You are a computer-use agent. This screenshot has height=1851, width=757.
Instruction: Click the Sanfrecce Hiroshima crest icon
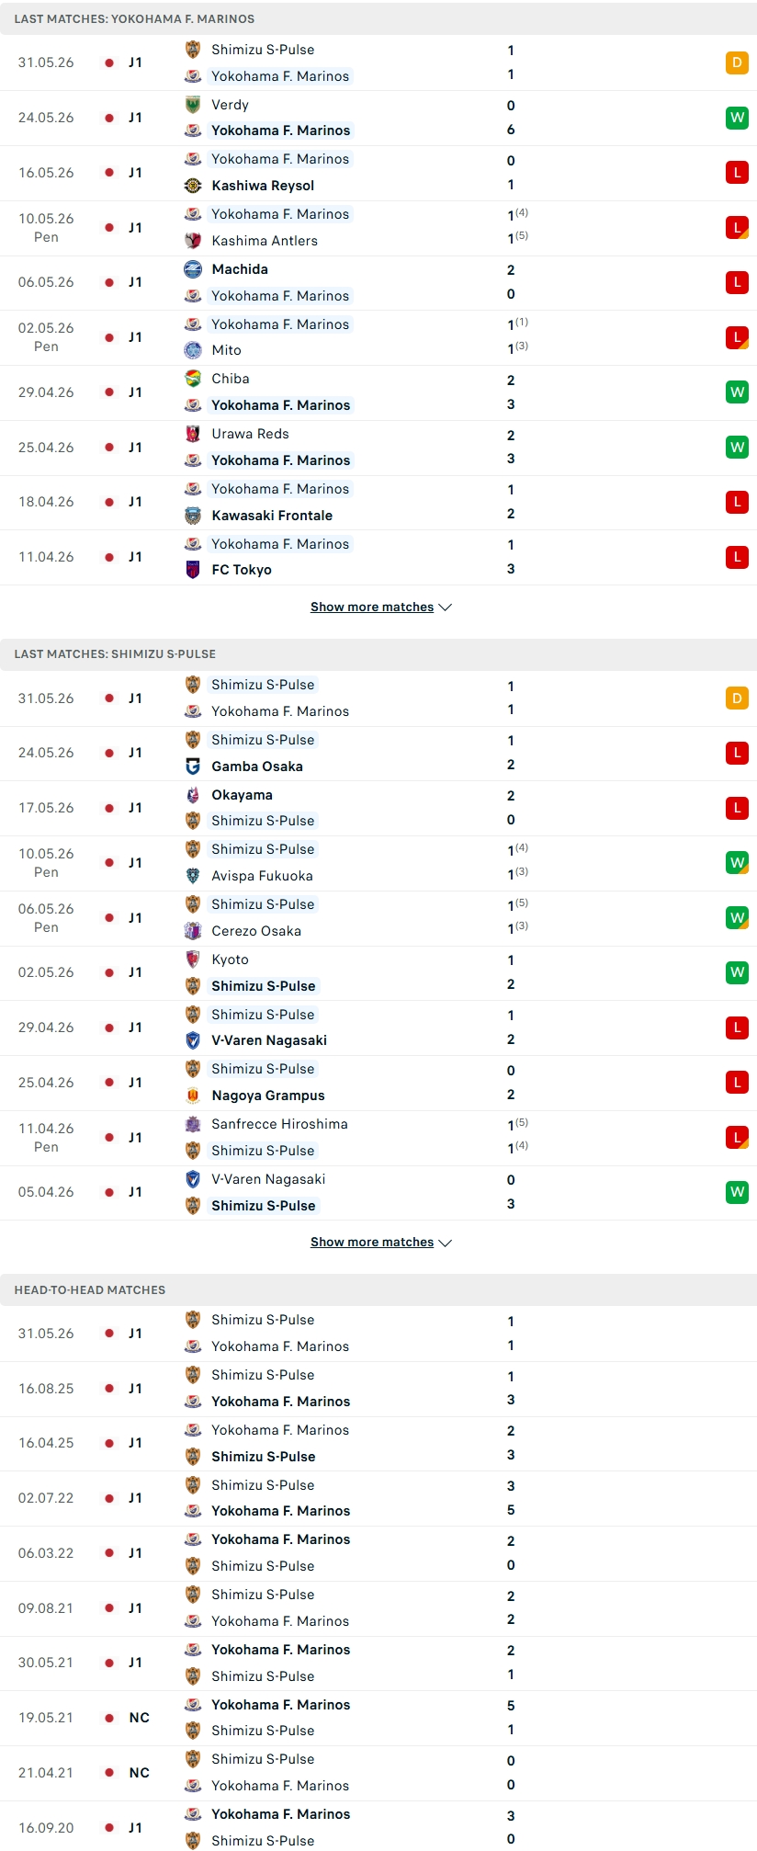pyautogui.click(x=193, y=1124)
